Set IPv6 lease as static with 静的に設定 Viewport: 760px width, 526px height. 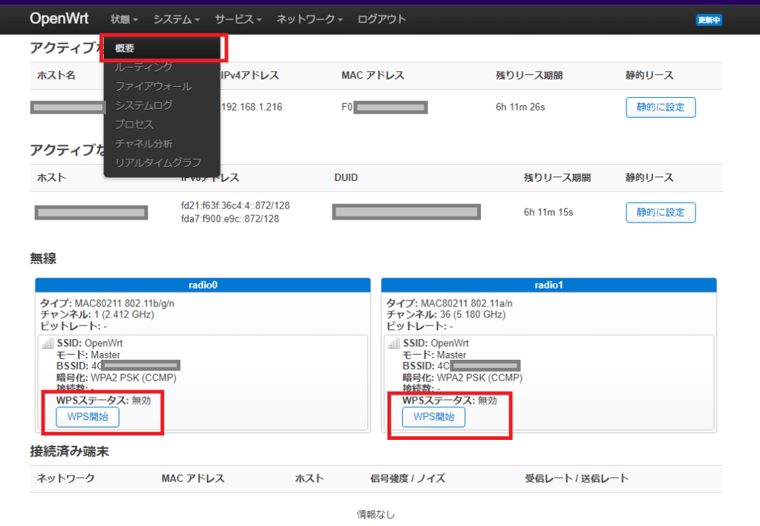[x=661, y=212]
